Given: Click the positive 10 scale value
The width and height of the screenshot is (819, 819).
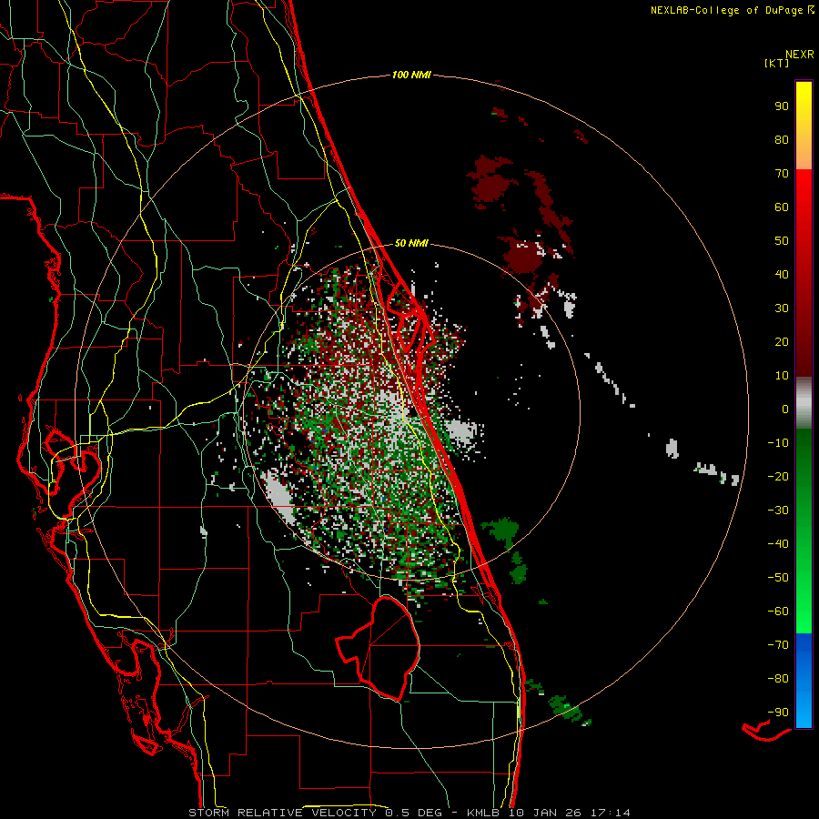Looking at the screenshot, I should 782,376.
